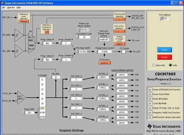Viewport: 184px width, 135px height.
Task: Click Lock Detect Cycle value 64
Action: coord(84,37)
